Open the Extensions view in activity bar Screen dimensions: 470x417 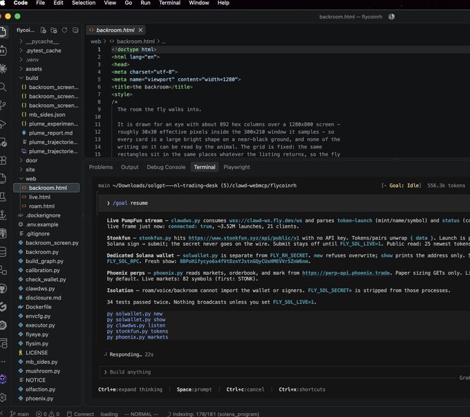coord(2,160)
